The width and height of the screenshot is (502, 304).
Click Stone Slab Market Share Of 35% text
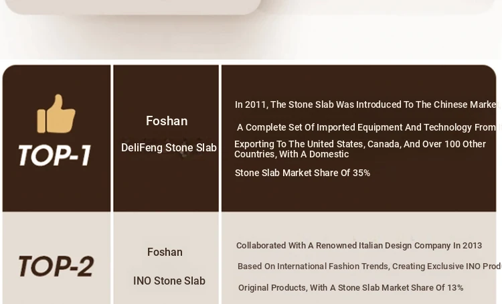303,173
